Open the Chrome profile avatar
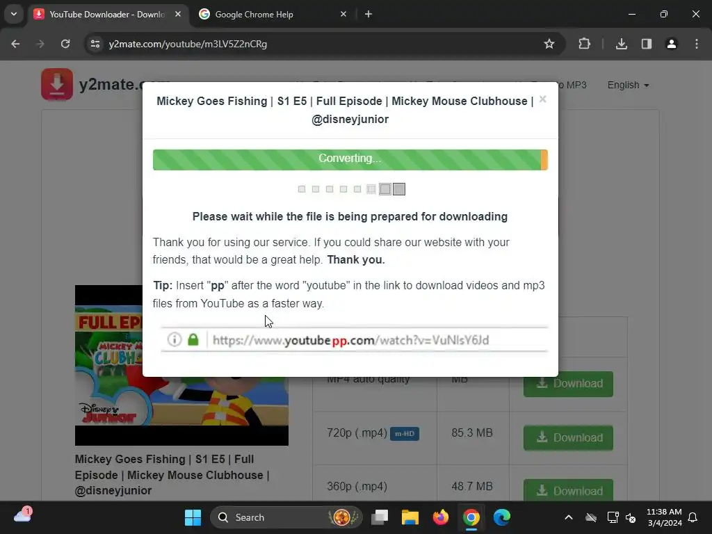 pos(671,44)
